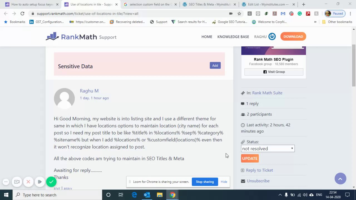Cancel Loom recording with the red X
Image resolution: width=356 pixels, height=200 pixels.
(28, 182)
